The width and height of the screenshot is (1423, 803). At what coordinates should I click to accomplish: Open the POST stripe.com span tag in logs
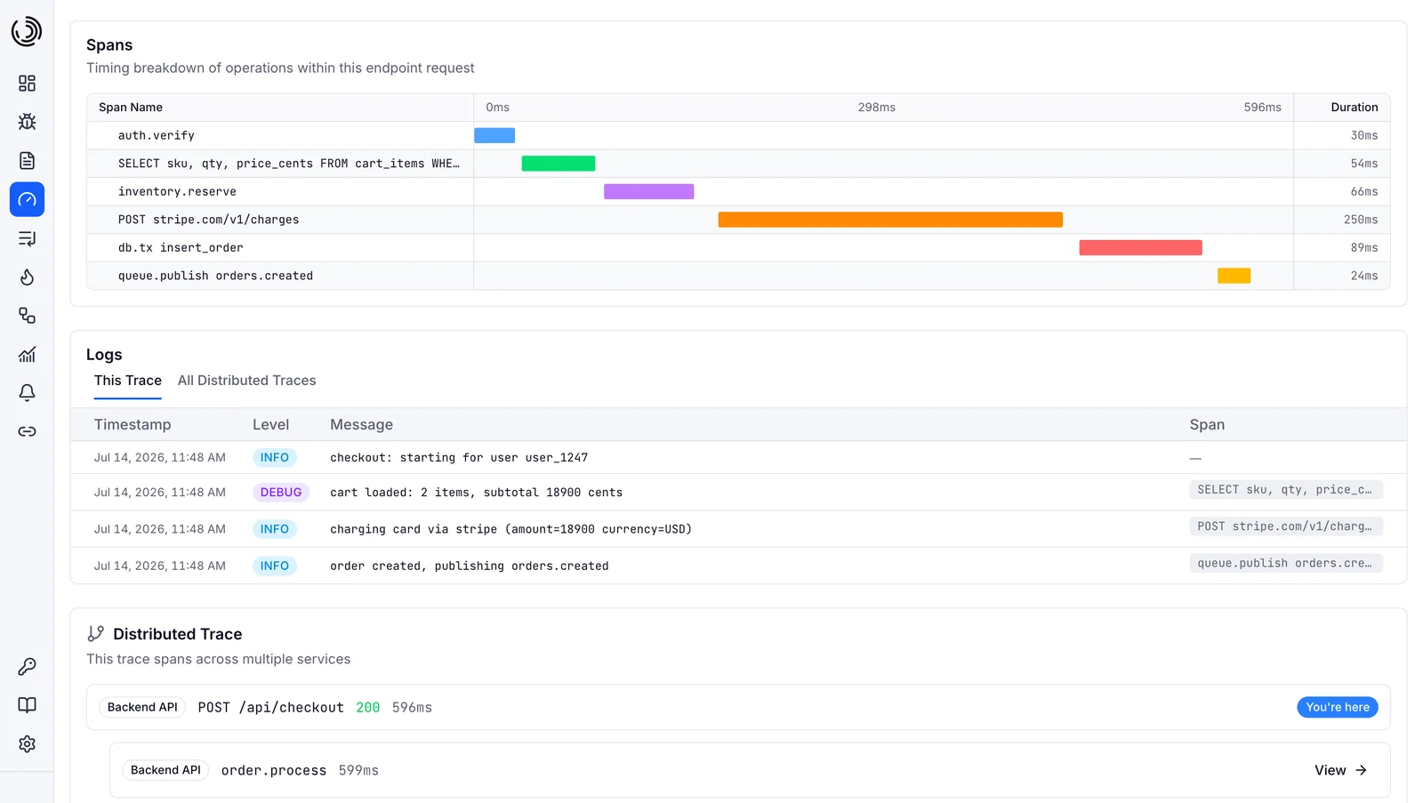click(1286, 526)
